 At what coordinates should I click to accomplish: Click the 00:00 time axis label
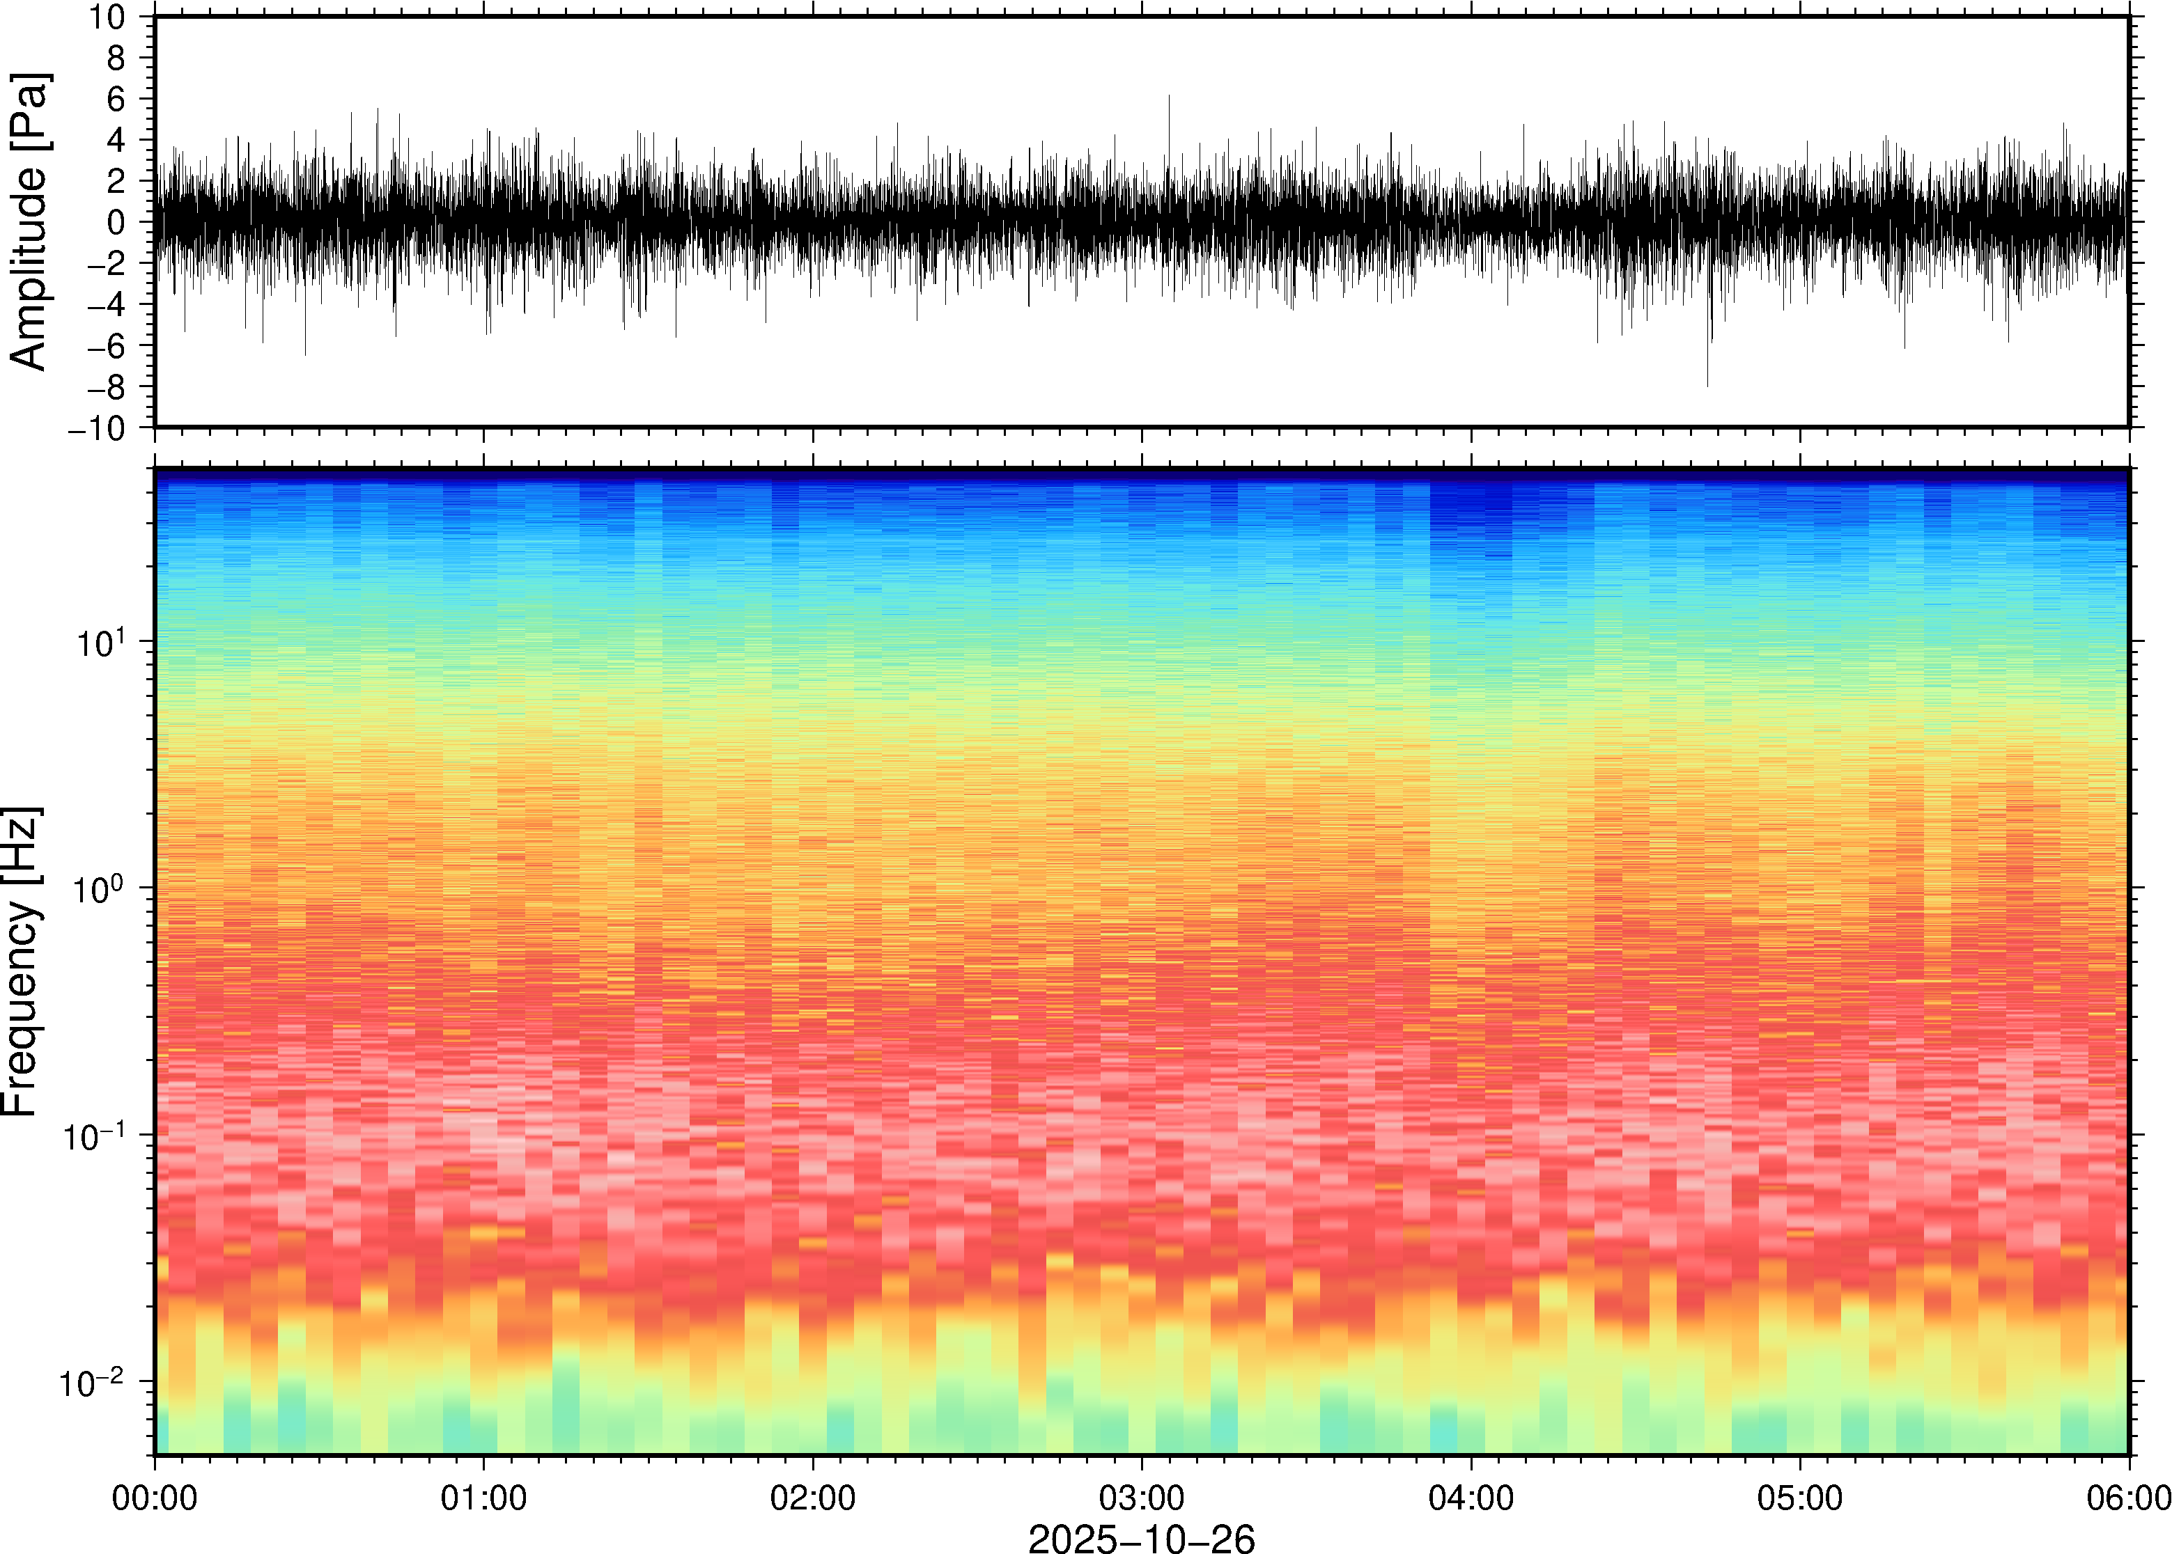pos(154,1497)
